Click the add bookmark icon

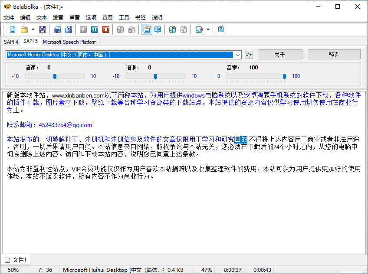point(173,29)
